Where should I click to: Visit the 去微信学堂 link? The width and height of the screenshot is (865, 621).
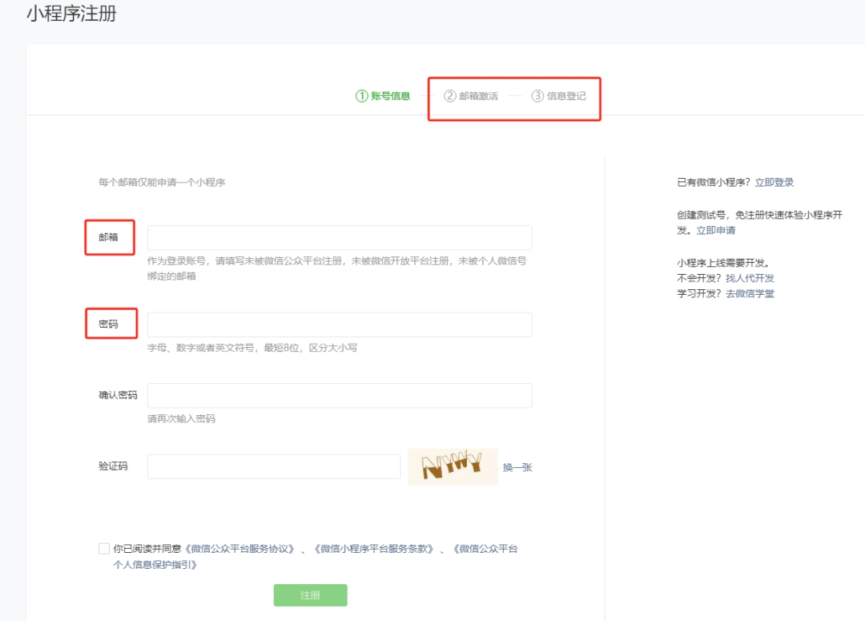tap(750, 294)
